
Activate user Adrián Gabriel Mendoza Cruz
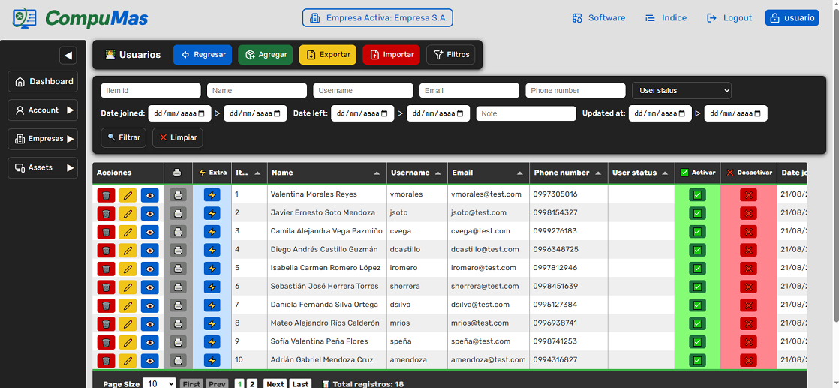[697, 360]
